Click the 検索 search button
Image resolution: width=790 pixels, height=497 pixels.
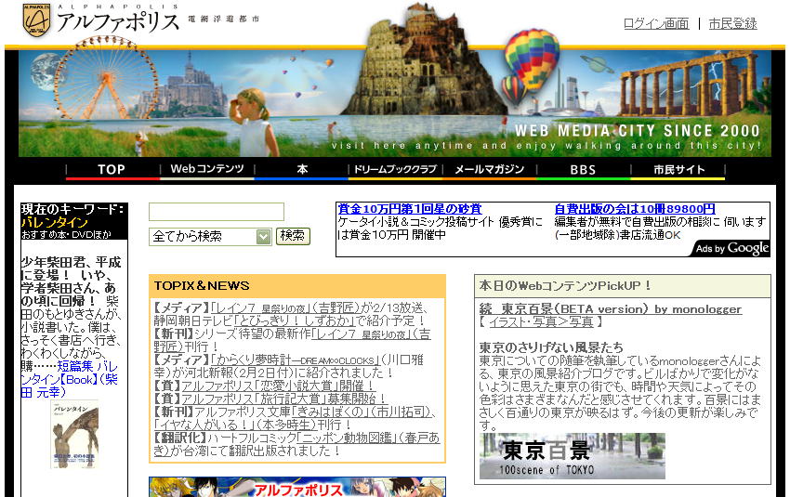[x=293, y=236]
